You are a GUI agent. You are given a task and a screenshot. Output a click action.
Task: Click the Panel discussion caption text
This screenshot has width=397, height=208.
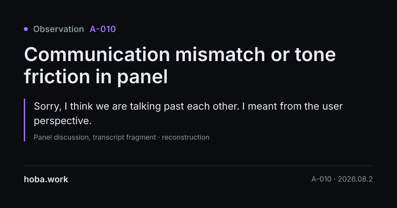[x=61, y=137]
